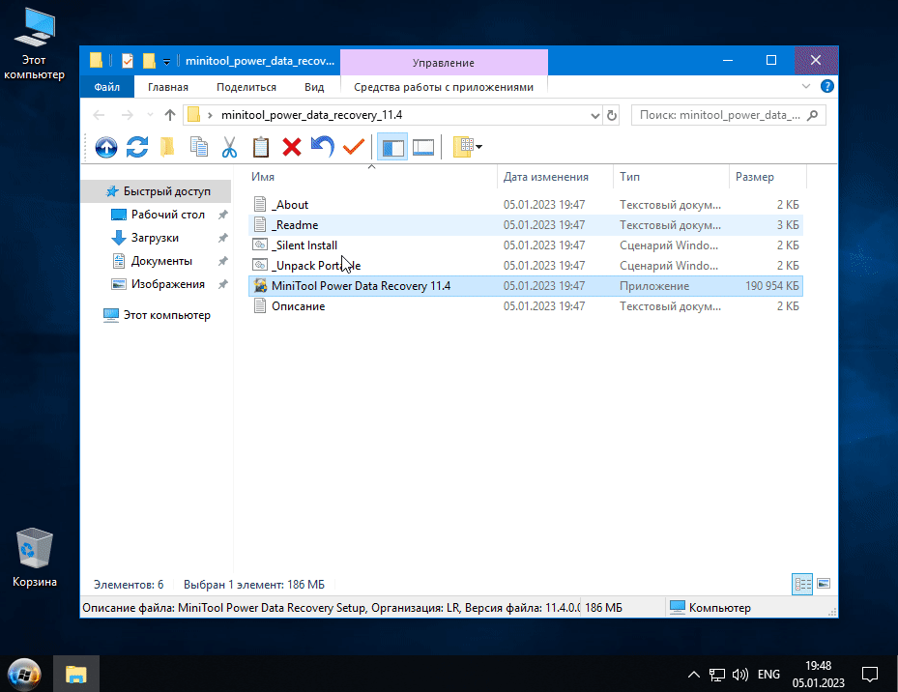Sort files by the Размер column header
Image resolution: width=898 pixels, height=692 pixels.
tap(768, 177)
